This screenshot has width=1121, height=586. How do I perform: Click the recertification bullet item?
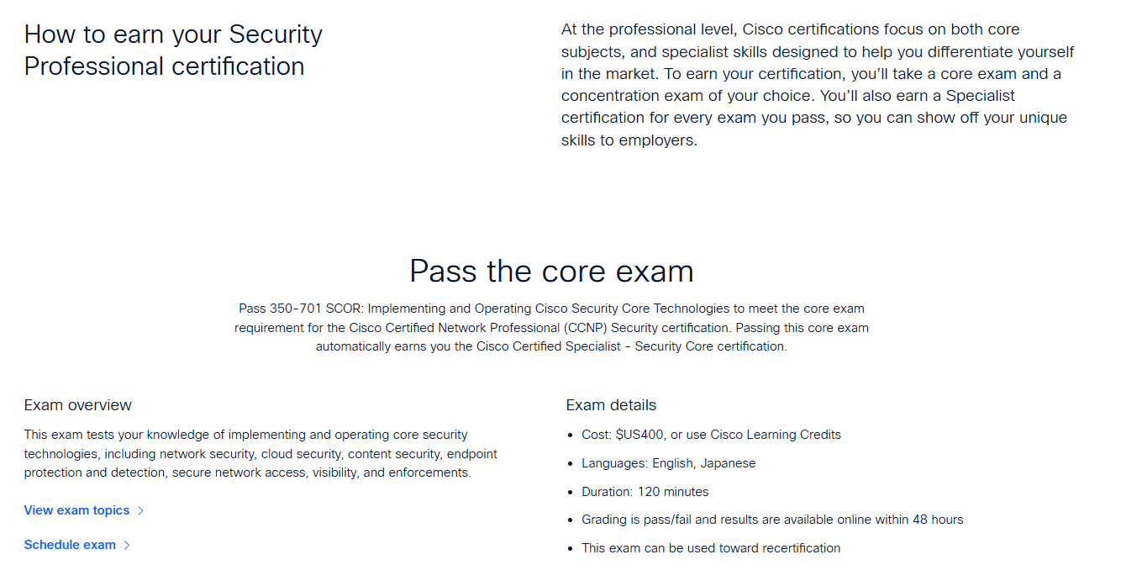pyautogui.click(x=711, y=547)
